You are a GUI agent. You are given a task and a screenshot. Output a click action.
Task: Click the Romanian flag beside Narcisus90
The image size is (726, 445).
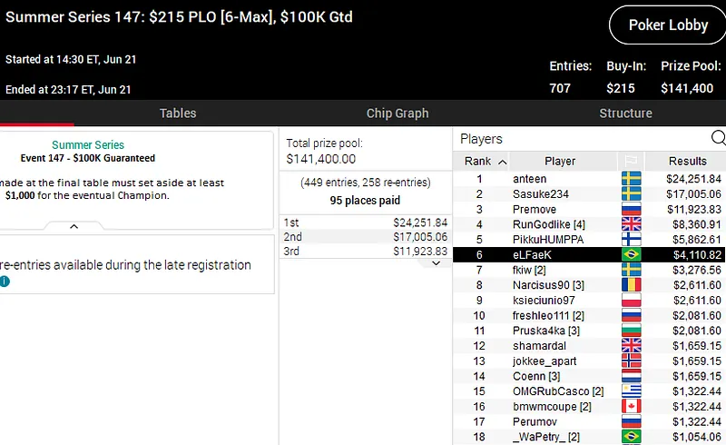tap(631, 285)
